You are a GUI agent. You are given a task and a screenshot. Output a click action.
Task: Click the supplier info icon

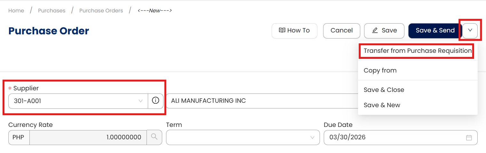click(155, 101)
